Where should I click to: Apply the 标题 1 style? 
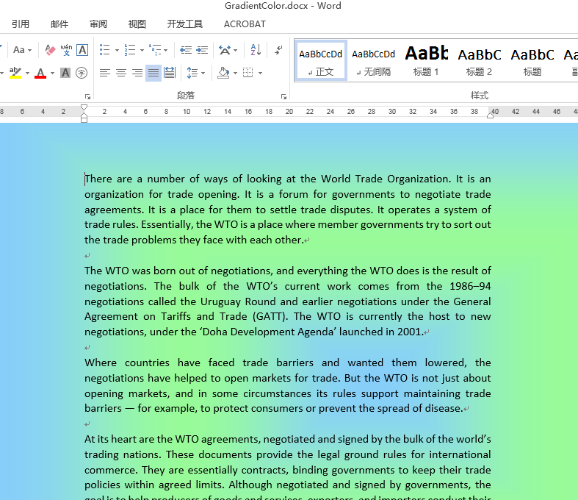pyautogui.click(x=426, y=61)
